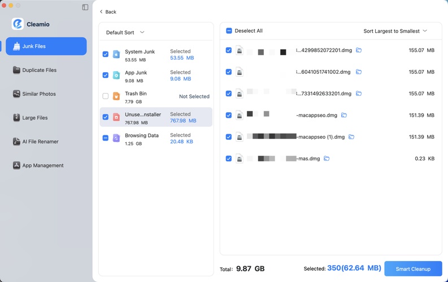Select the System Junk category row
The width and height of the screenshot is (448, 282).
coord(156,54)
